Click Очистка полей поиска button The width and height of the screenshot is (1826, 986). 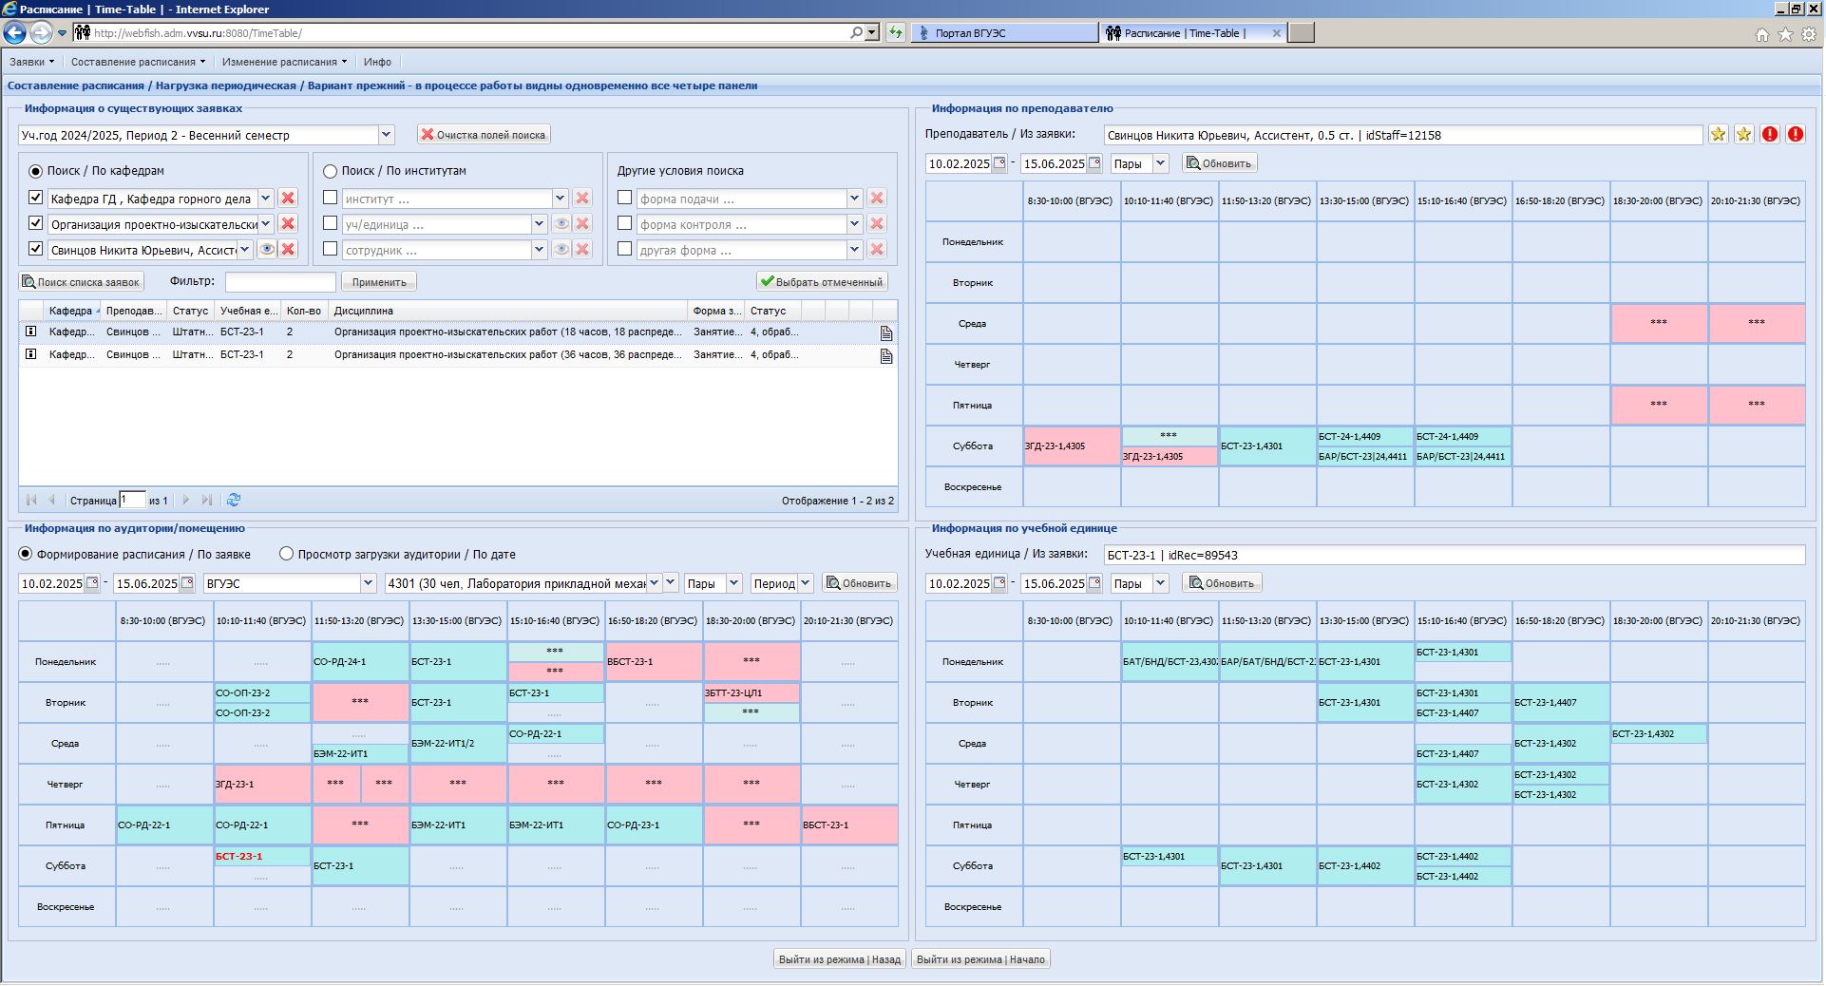[x=484, y=135]
